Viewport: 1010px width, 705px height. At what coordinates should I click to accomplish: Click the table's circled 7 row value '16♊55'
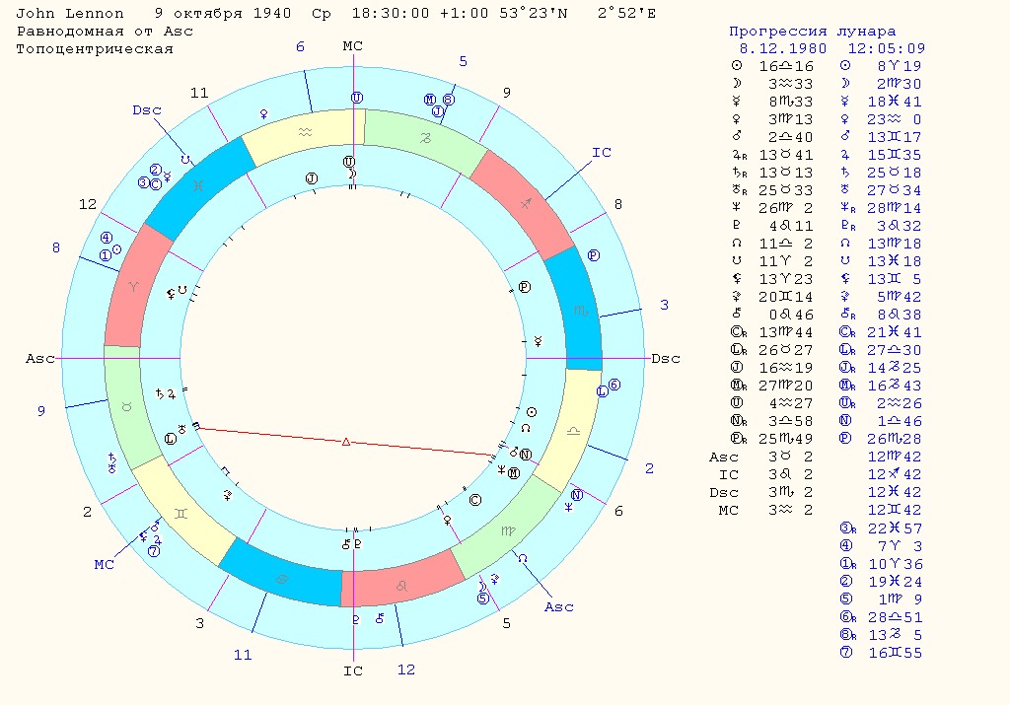[895, 653]
